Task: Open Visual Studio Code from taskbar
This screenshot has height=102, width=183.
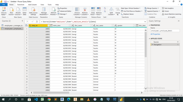Action: pos(36,99)
